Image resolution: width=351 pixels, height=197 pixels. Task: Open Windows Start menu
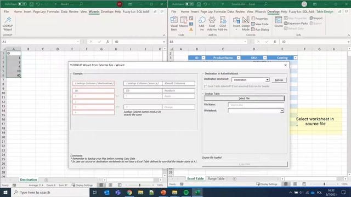5,192
